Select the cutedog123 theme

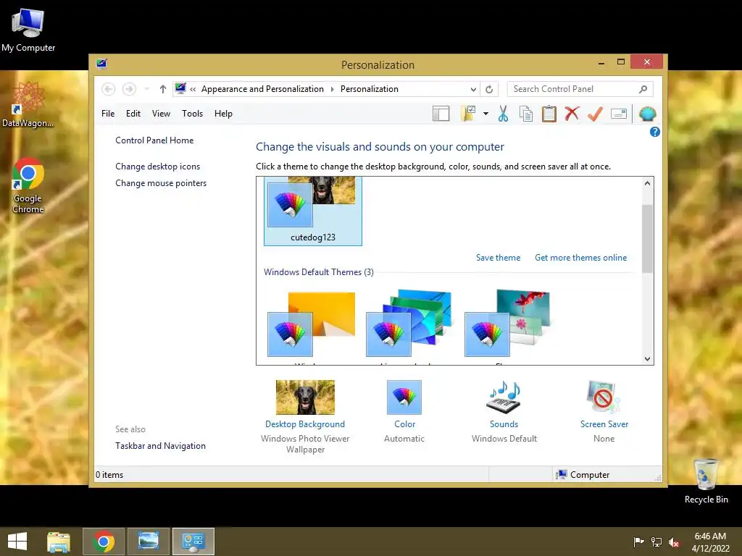[313, 211]
